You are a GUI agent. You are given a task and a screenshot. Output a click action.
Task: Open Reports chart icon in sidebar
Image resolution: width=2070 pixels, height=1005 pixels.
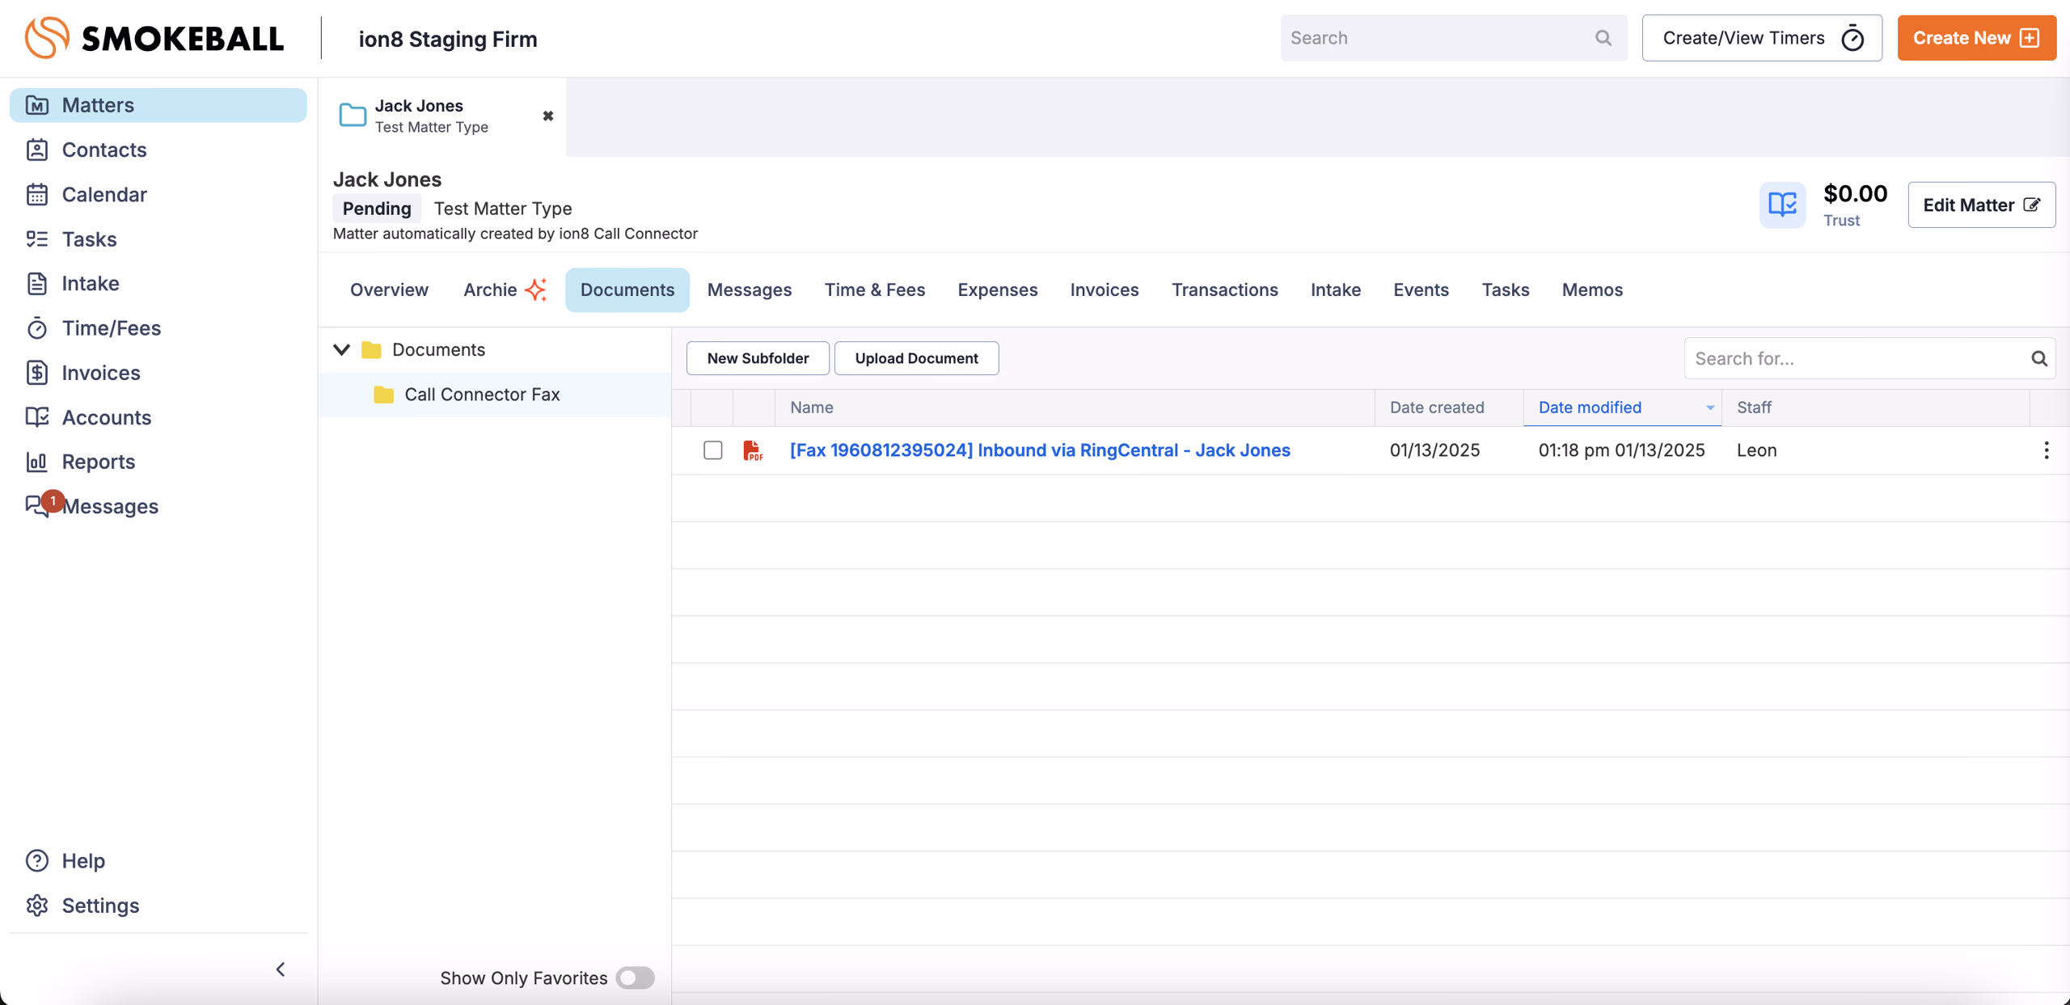[x=37, y=462]
